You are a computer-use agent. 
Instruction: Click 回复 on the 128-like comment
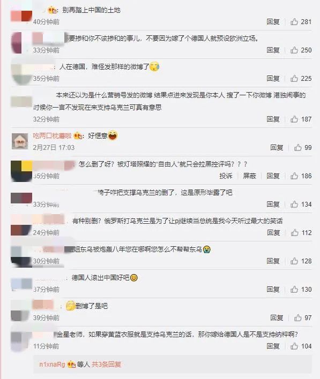tap(273, 261)
